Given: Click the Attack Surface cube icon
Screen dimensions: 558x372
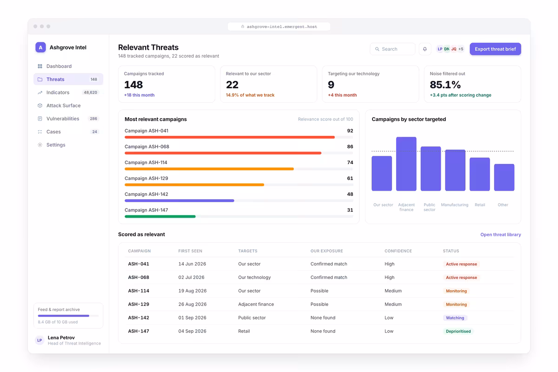Looking at the screenshot, I should coord(40,106).
